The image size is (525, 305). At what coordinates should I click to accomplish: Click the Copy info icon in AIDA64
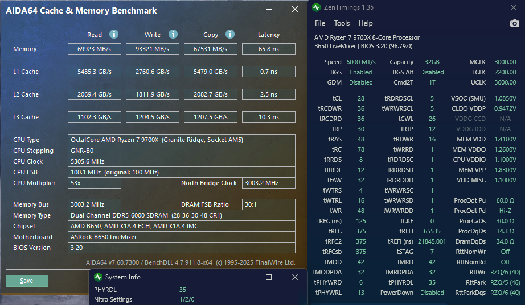click(230, 34)
